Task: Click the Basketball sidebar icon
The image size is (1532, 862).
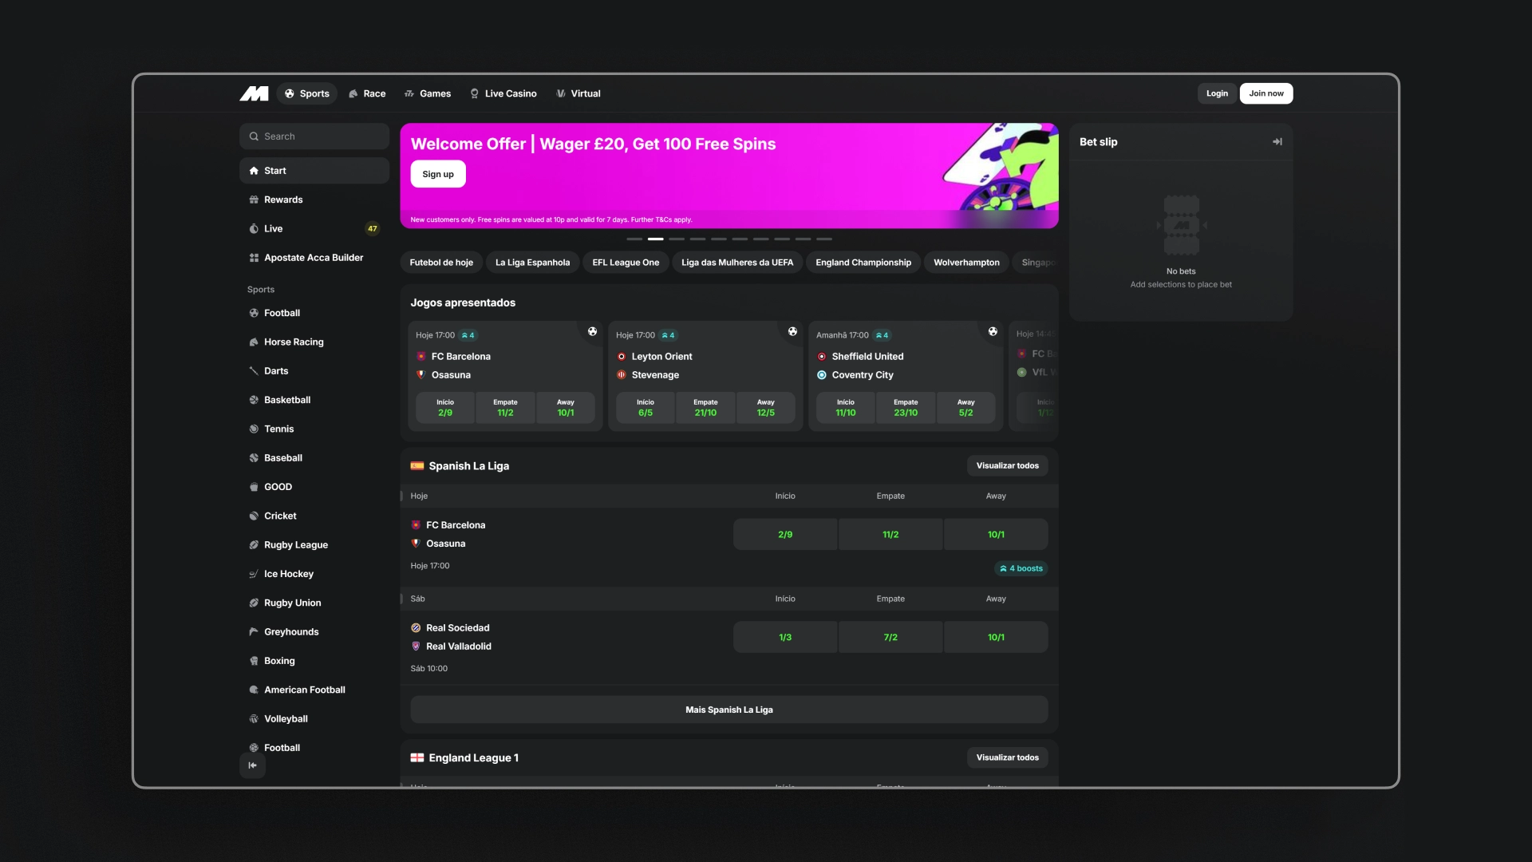Action: [254, 400]
